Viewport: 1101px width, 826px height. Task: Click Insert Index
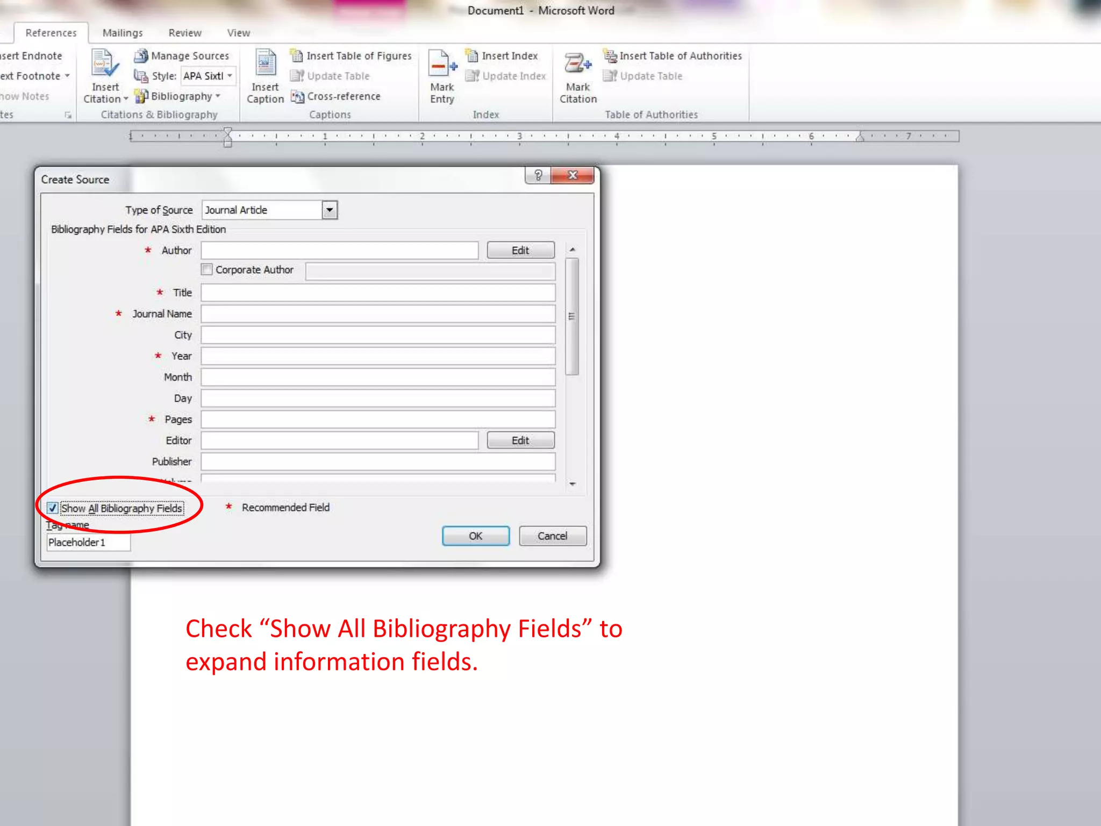click(x=502, y=55)
